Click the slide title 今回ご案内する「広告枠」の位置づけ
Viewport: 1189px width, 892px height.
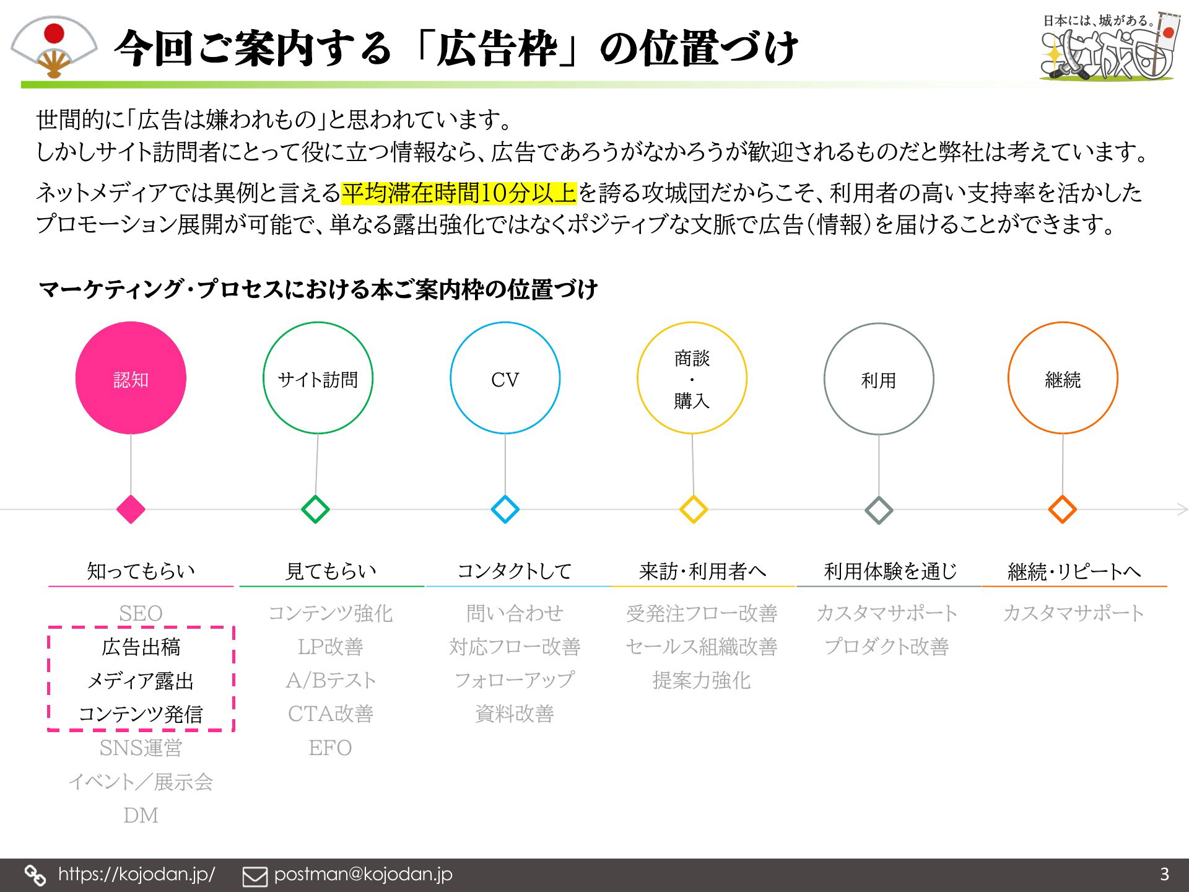[x=457, y=48]
